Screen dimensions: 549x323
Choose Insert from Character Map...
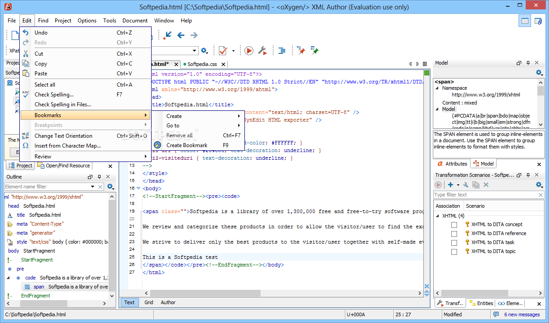coord(85,145)
